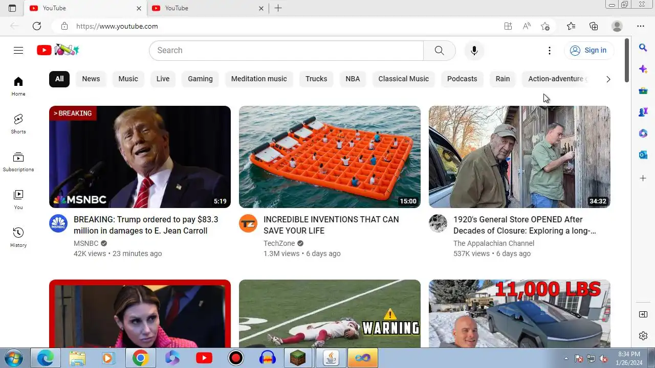Select the Gaming category chip
The width and height of the screenshot is (655, 368).
pos(200,79)
